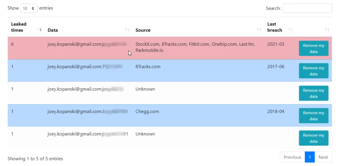Remove my data for the last Unknown row
This screenshot has width=342, height=166.
314,138
